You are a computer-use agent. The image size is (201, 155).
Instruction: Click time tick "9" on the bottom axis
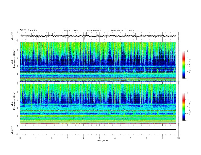click(x=162, y=138)
